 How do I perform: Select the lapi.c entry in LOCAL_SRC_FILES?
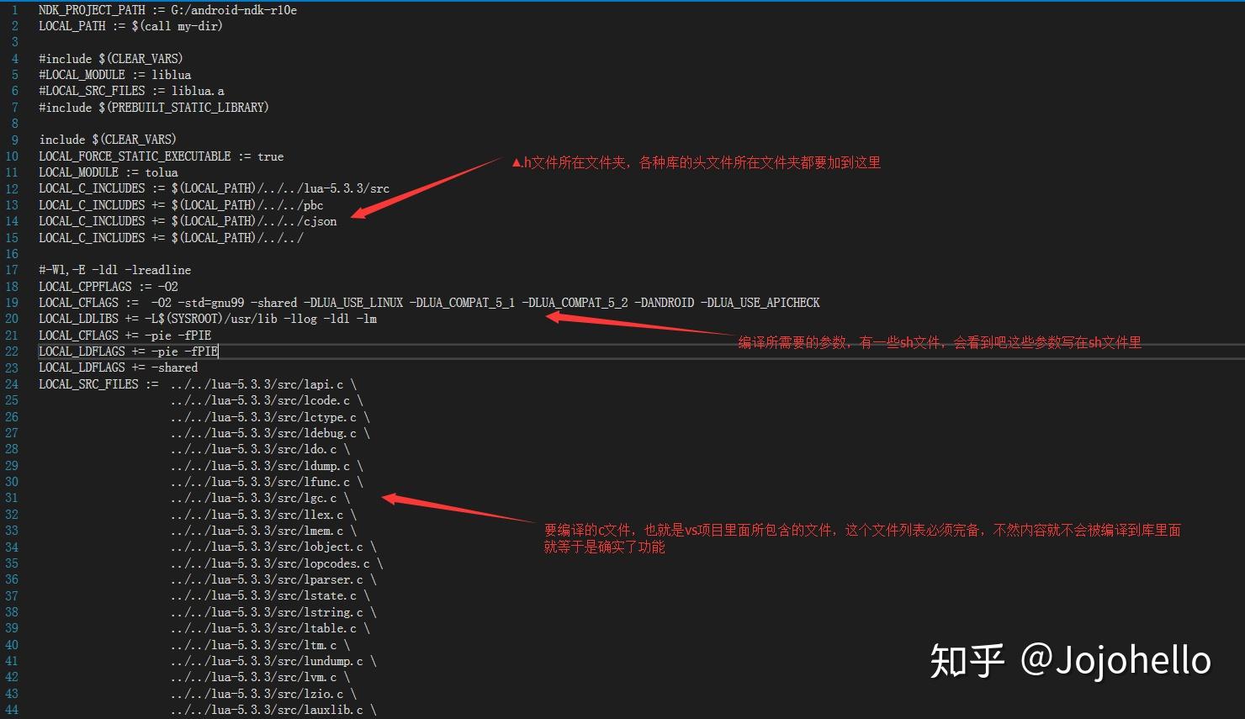261,383
